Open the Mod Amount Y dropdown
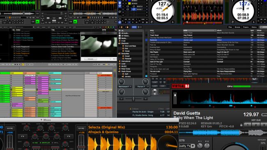This screenshot has height=150, width=267. 125,87
